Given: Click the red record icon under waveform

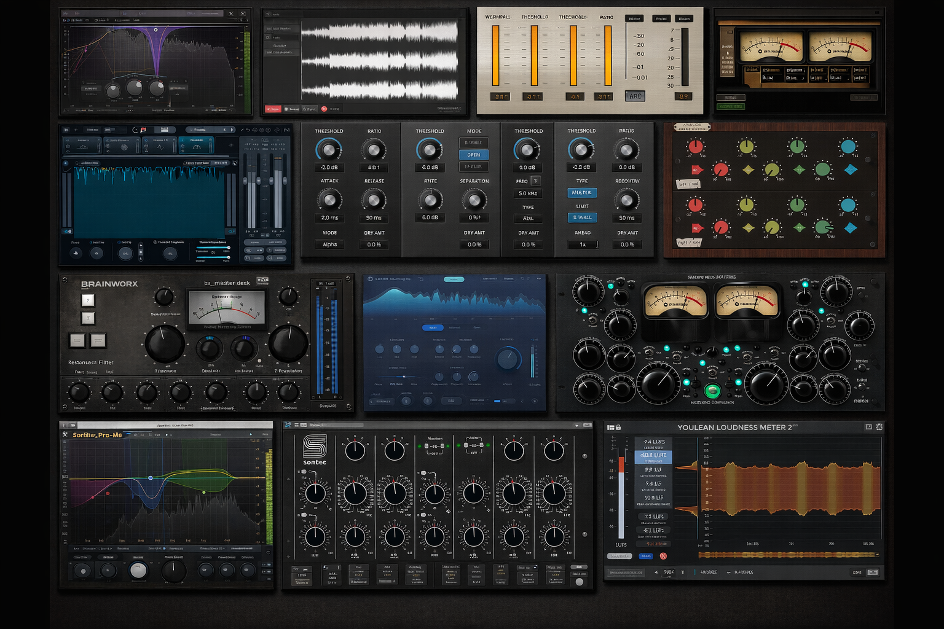Looking at the screenshot, I should [324, 109].
